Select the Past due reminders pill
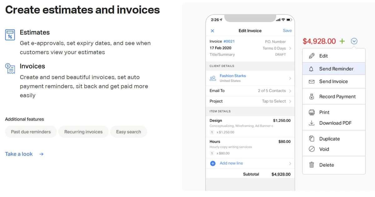Image resolution: width=375 pixels, height=197 pixels. coord(31,132)
